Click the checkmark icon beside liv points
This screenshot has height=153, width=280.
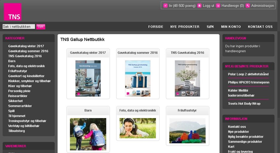point(165,6)
